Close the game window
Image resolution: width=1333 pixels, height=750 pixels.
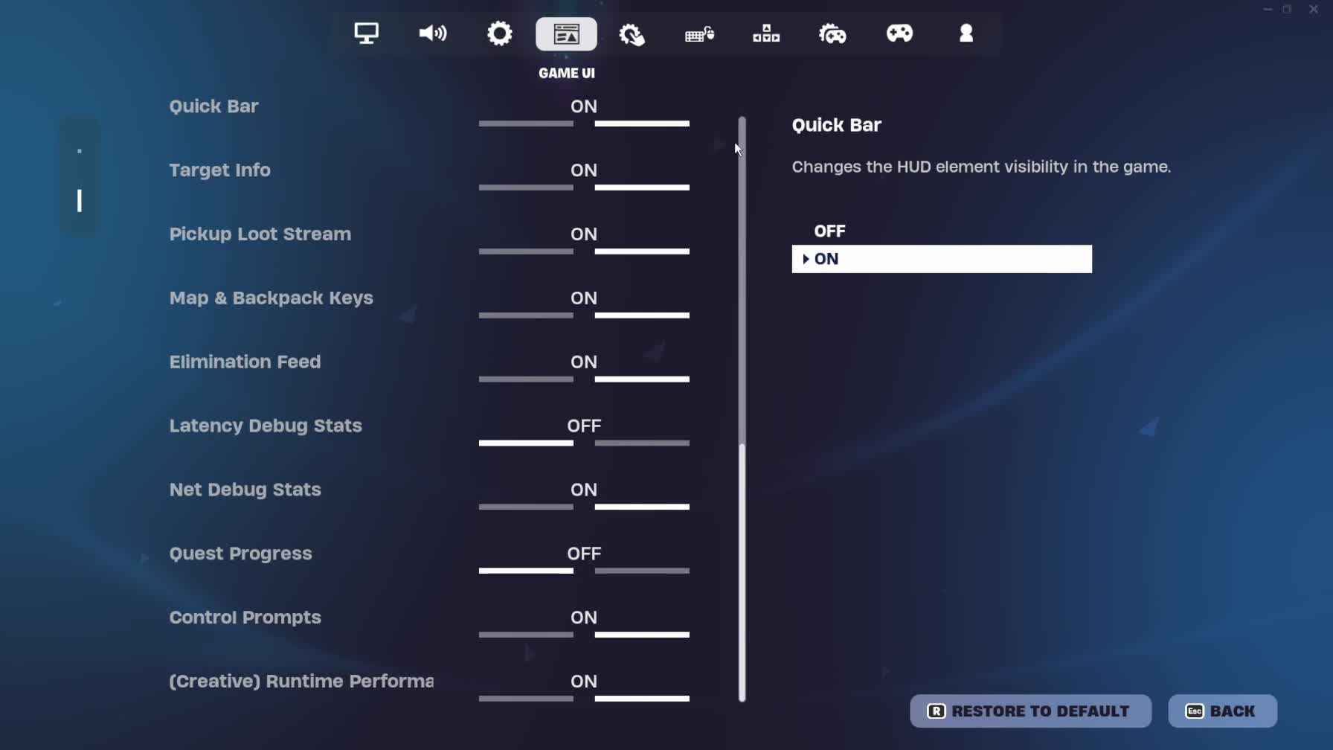click(1314, 10)
